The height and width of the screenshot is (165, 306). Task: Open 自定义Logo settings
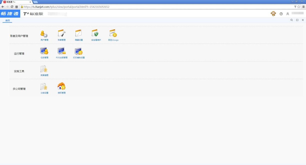coord(113,36)
